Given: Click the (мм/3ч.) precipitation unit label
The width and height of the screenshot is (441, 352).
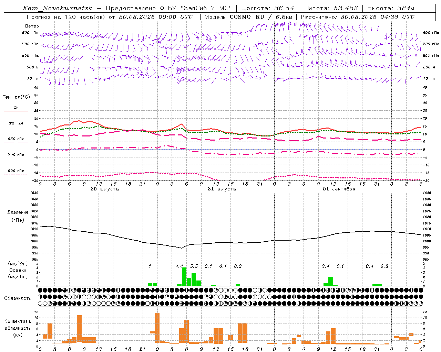Looking at the screenshot, I should pyautogui.click(x=18, y=264).
